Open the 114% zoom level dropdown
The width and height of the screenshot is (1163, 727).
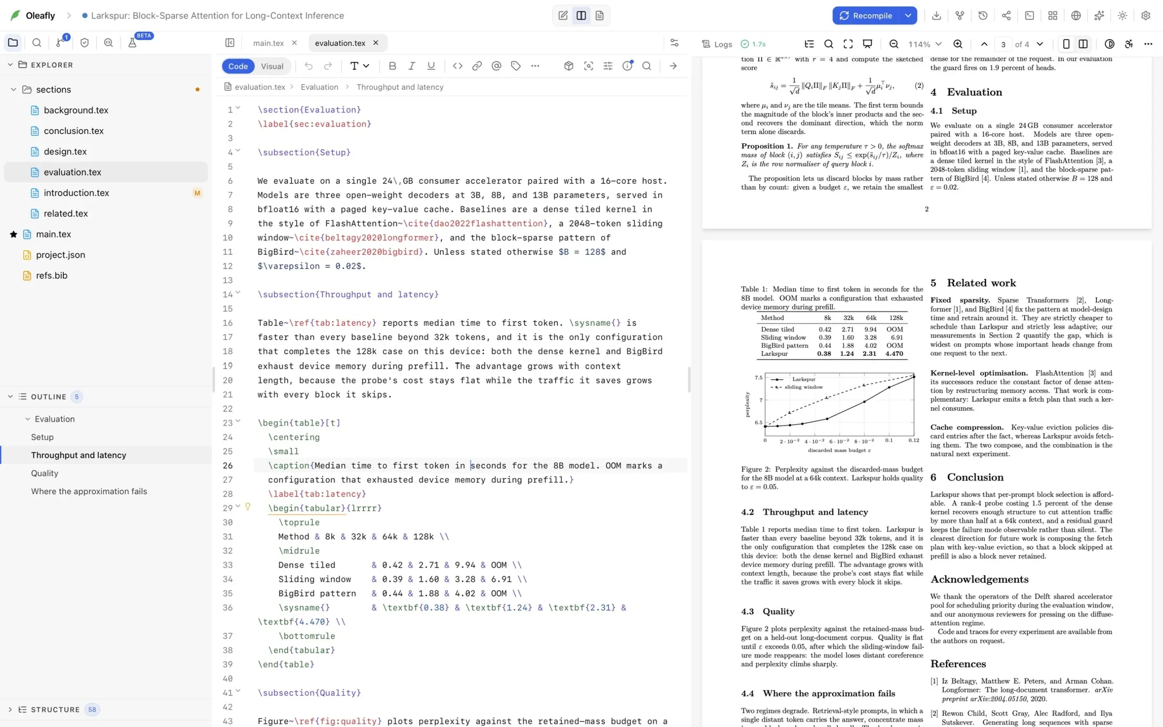point(925,44)
